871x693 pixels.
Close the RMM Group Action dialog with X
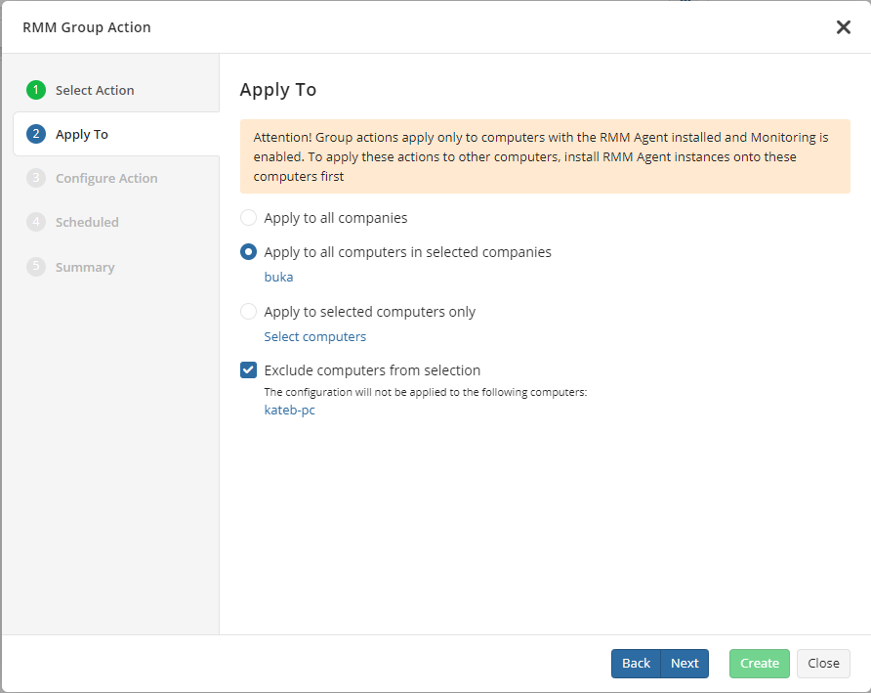844,27
